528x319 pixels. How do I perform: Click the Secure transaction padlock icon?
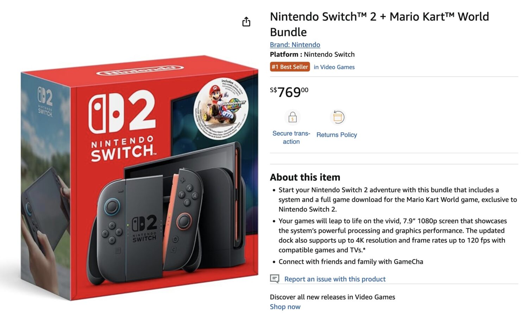(292, 117)
